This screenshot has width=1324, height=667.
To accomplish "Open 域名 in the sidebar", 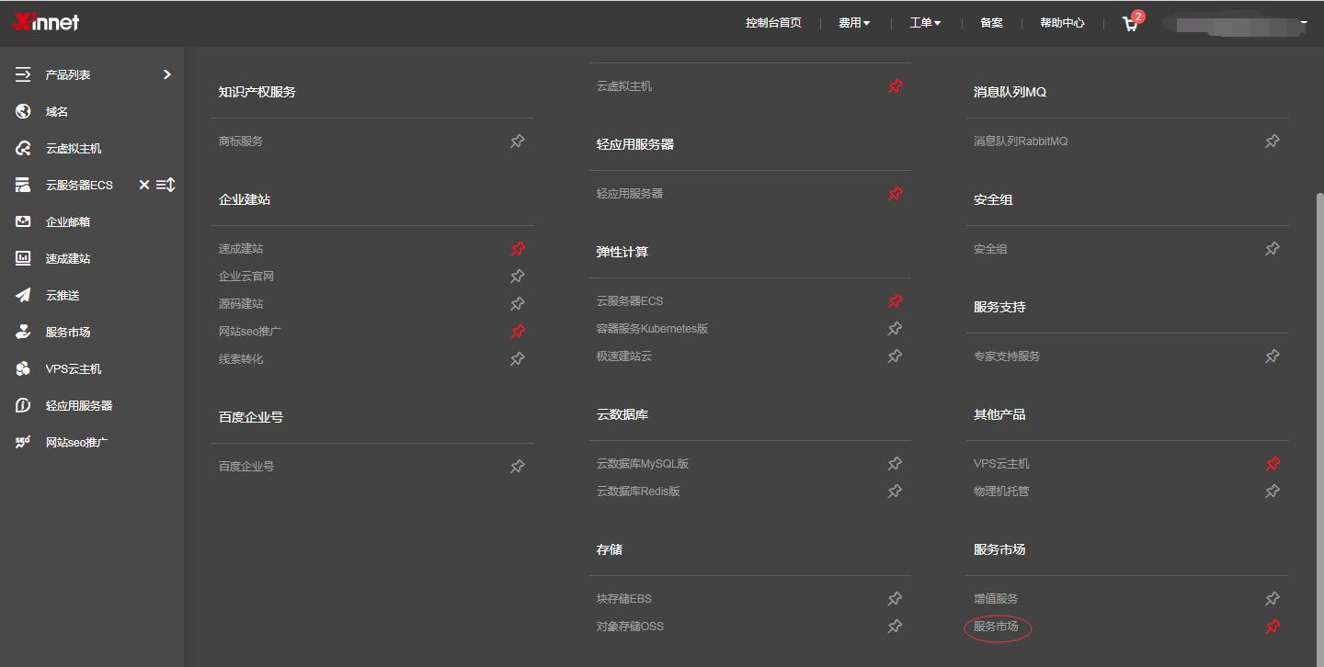I will [x=57, y=111].
